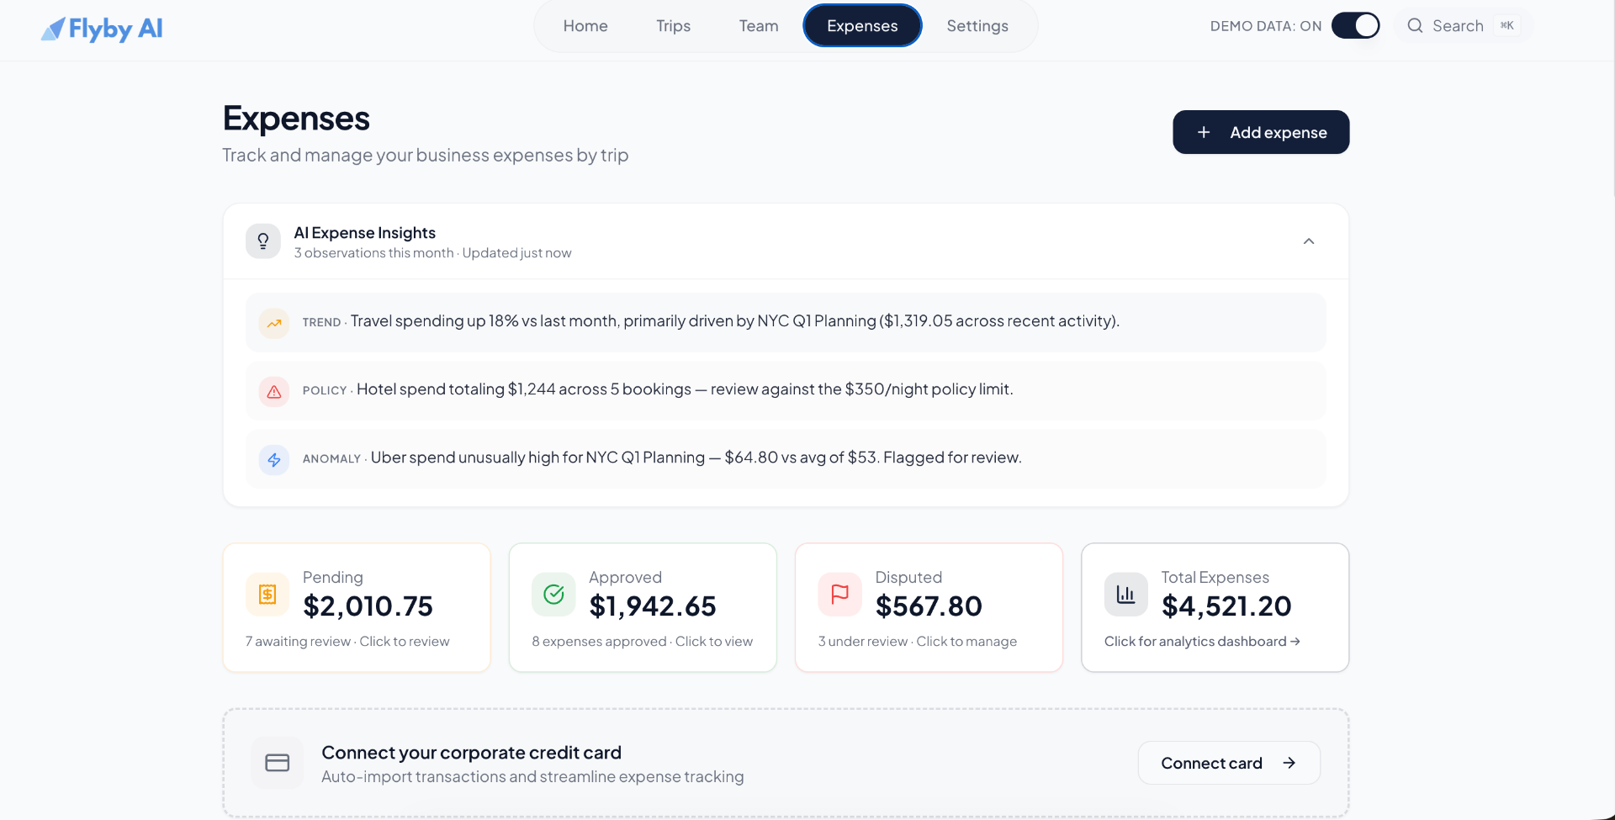1615x820 pixels.
Task: Focus the Search field
Action: [x=1464, y=26]
